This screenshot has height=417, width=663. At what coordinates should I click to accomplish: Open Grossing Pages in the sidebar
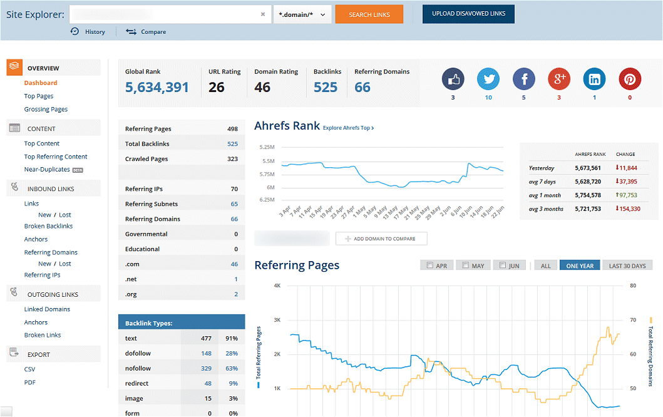pyautogui.click(x=46, y=109)
